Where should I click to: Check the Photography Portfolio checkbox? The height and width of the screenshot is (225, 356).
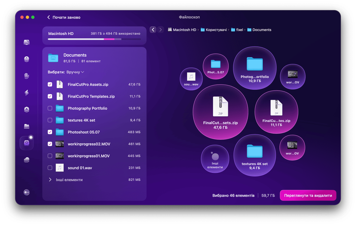point(50,108)
